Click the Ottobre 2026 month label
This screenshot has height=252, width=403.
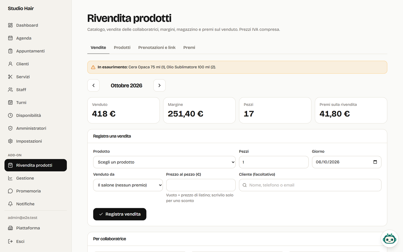click(x=126, y=85)
